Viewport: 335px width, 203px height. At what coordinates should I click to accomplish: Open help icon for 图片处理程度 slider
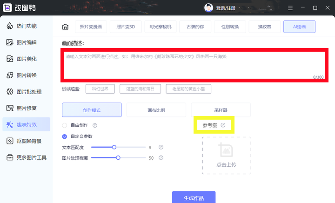[161, 158]
